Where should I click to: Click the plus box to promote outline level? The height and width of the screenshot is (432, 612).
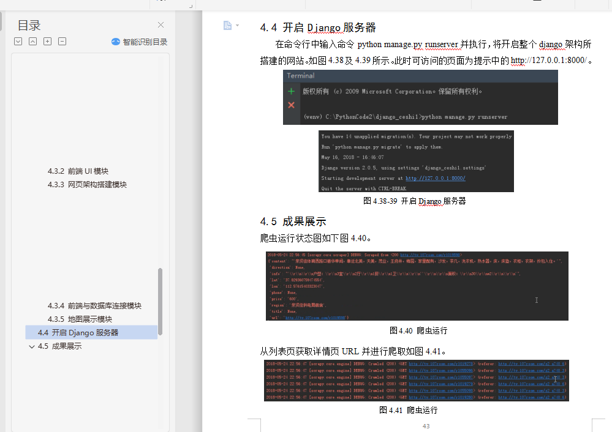[x=48, y=42]
